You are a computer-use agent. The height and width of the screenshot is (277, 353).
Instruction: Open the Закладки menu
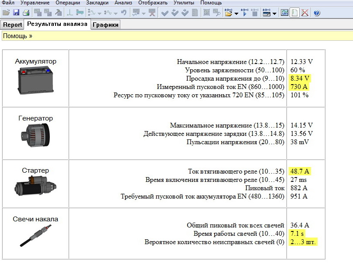[97, 3]
